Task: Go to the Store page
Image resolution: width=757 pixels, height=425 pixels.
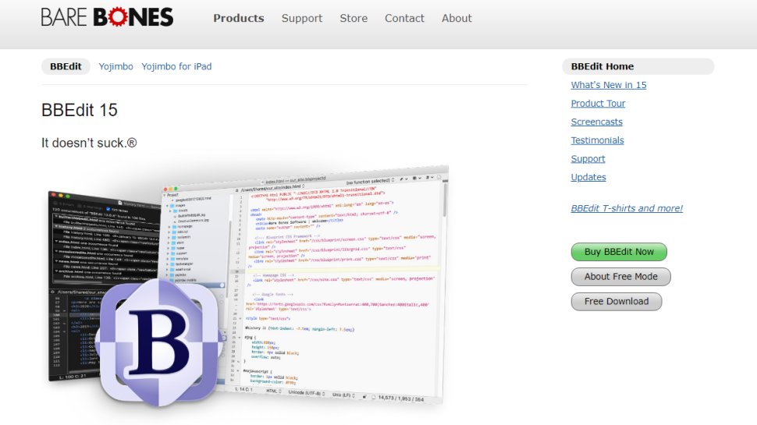Action: [354, 19]
